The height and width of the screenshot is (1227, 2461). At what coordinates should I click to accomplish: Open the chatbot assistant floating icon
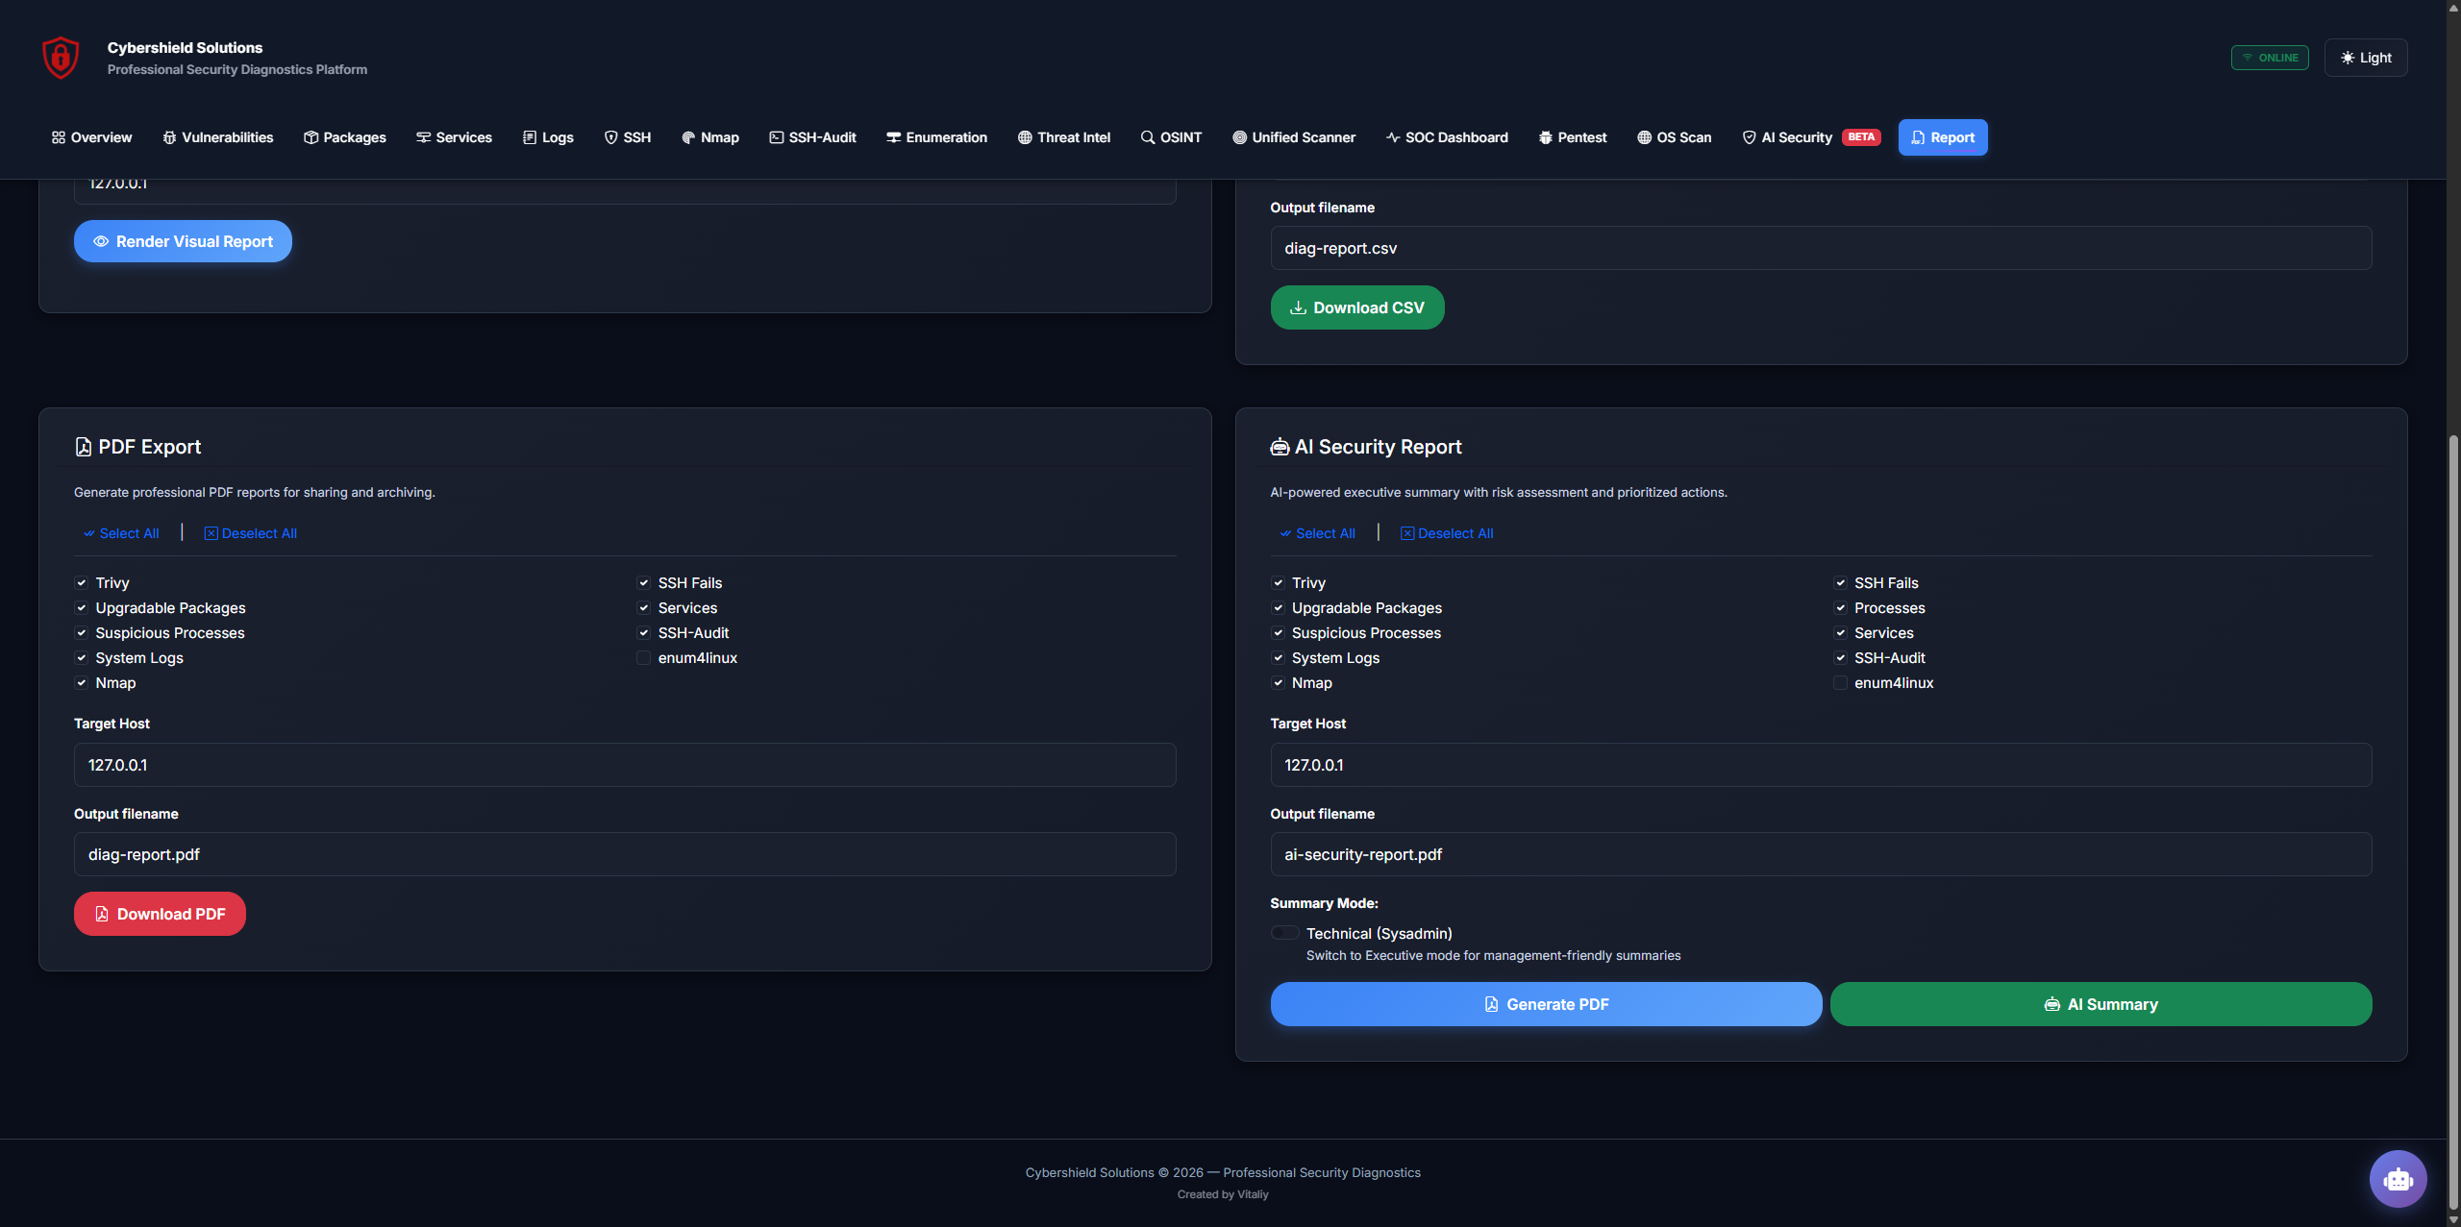pos(2398,1178)
